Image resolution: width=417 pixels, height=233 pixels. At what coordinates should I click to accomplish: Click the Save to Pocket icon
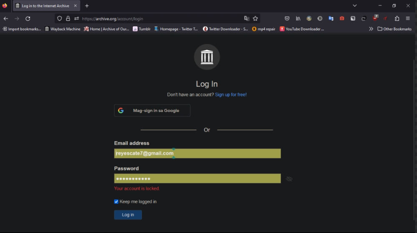click(x=287, y=18)
